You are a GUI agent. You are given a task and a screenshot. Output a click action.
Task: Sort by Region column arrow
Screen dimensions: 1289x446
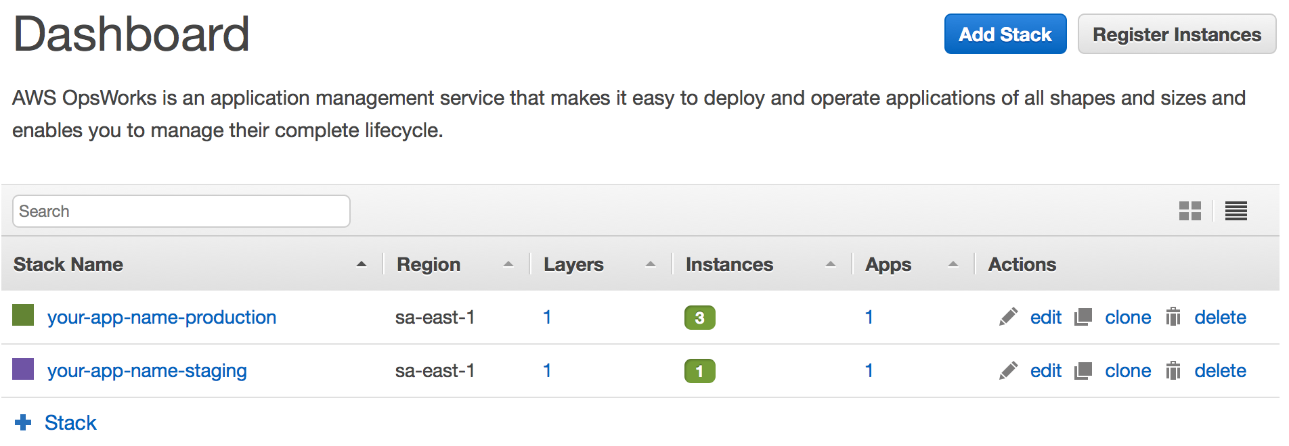(508, 264)
